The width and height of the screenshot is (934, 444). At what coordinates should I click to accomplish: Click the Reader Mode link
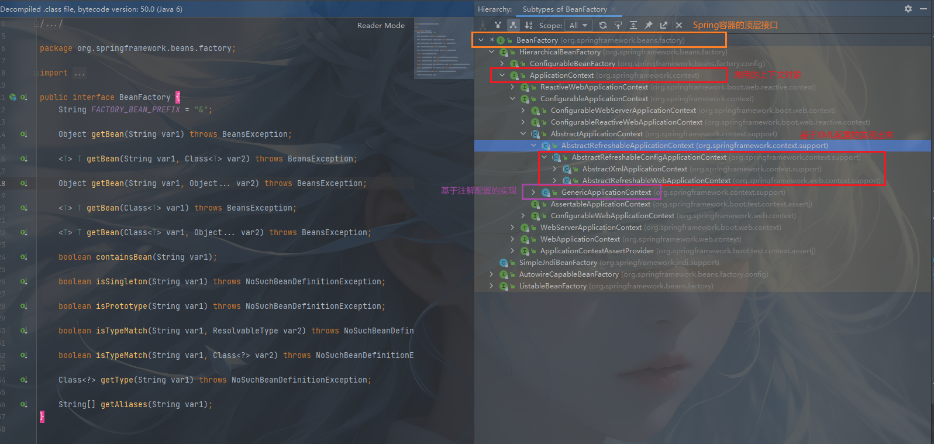pos(381,25)
